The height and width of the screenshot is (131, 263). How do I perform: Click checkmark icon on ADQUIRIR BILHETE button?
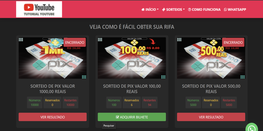pos(117,117)
